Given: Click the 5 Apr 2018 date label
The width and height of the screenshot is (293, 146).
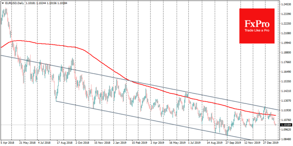Looking at the screenshot, I should point(6,142).
